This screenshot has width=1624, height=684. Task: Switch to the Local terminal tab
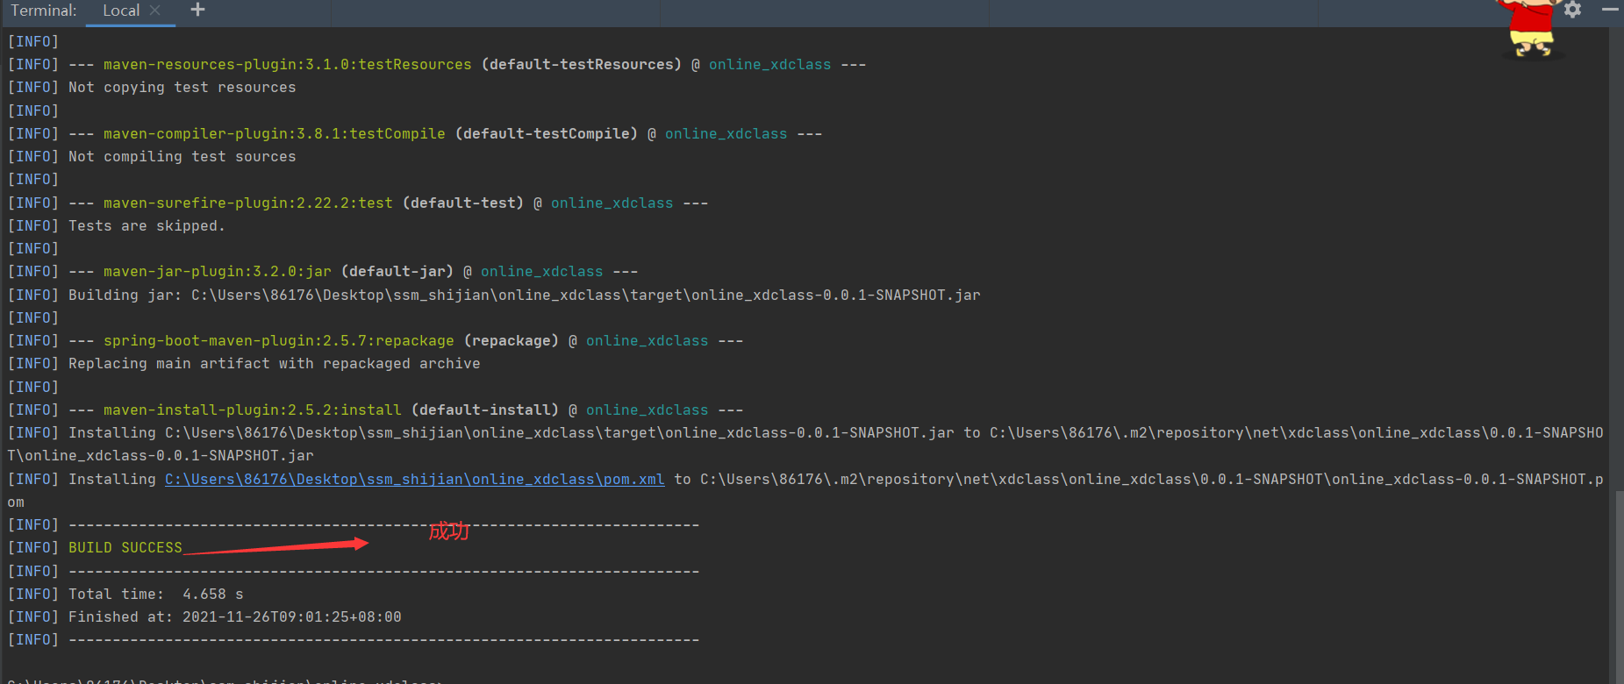pos(121,11)
